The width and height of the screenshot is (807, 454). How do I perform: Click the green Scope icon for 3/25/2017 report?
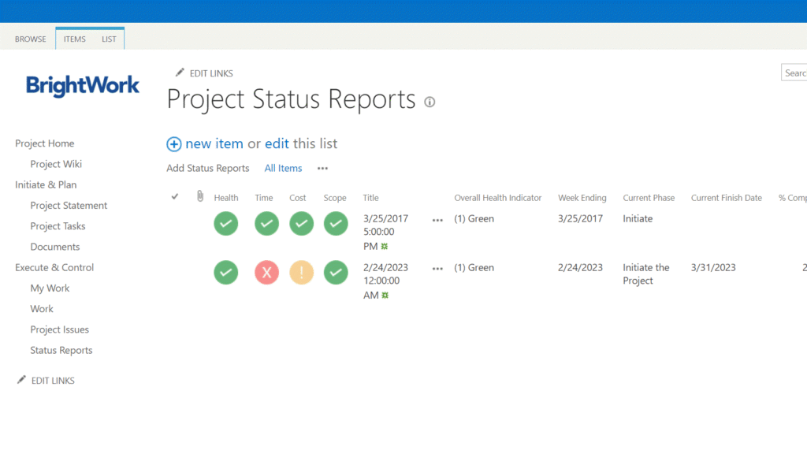tap(336, 224)
